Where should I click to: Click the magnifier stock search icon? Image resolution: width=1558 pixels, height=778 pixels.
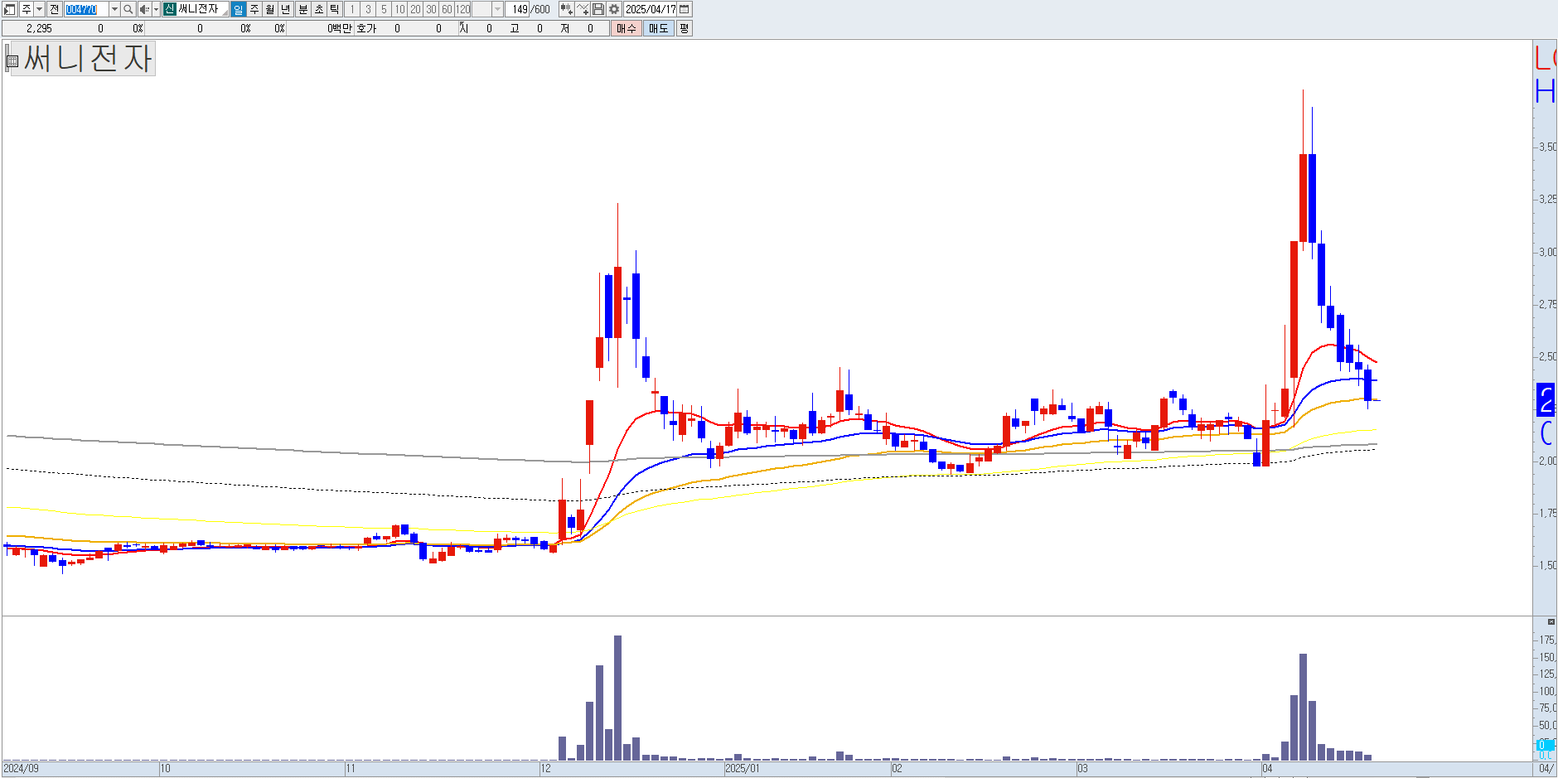[128, 9]
